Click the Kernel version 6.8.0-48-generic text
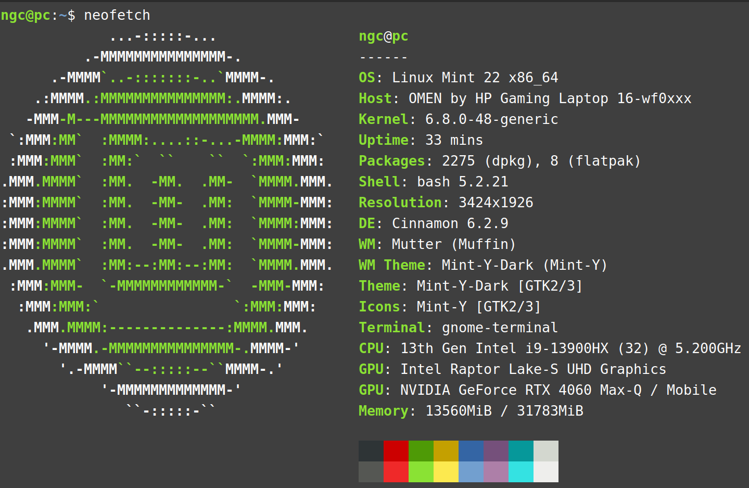 point(491,119)
